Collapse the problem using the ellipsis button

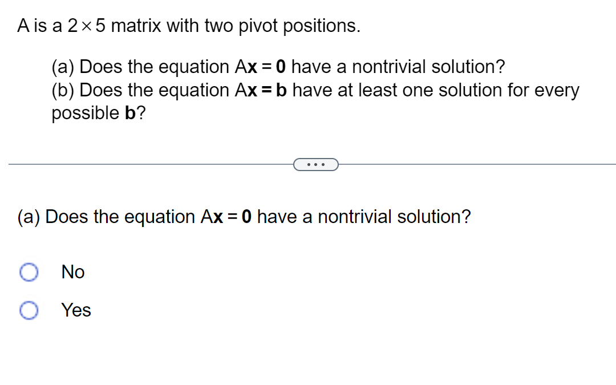coord(316,164)
